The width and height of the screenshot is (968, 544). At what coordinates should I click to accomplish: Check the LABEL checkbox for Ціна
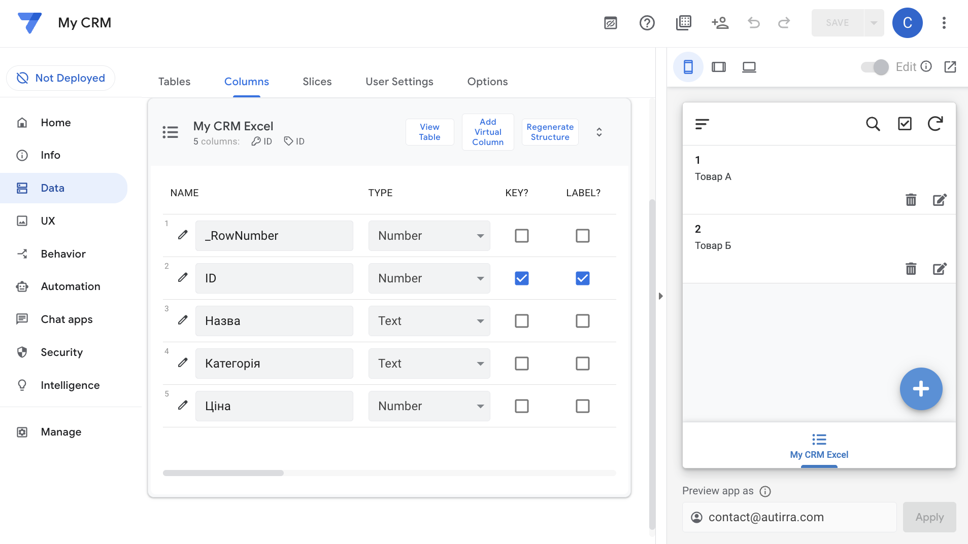tap(582, 406)
